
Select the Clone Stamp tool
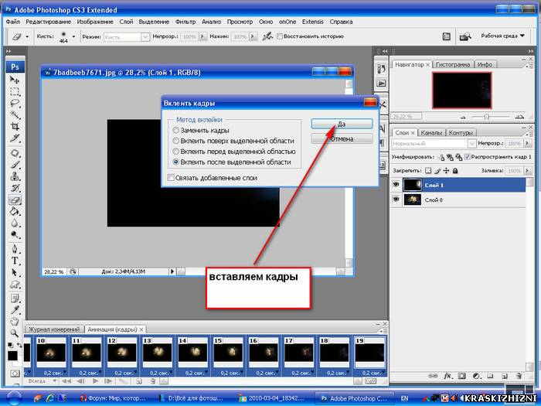[15, 176]
